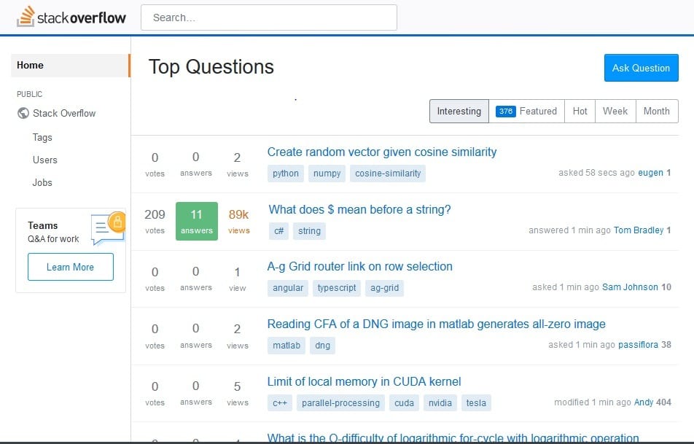Switch to the Featured tab
The height and width of the screenshot is (444, 694).
(539, 111)
